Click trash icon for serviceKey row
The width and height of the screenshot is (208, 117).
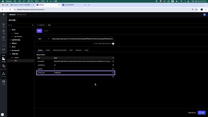pyautogui.click(x=113, y=61)
